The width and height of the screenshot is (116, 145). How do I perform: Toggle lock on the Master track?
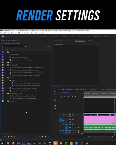[x=64, y=134]
